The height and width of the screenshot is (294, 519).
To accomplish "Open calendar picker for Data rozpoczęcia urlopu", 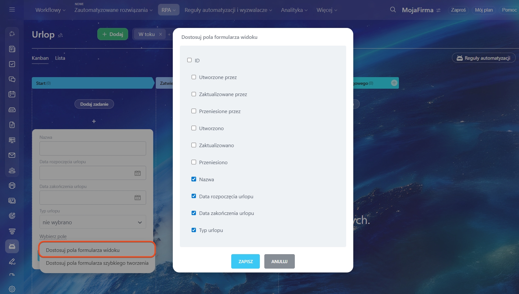I will point(137,173).
